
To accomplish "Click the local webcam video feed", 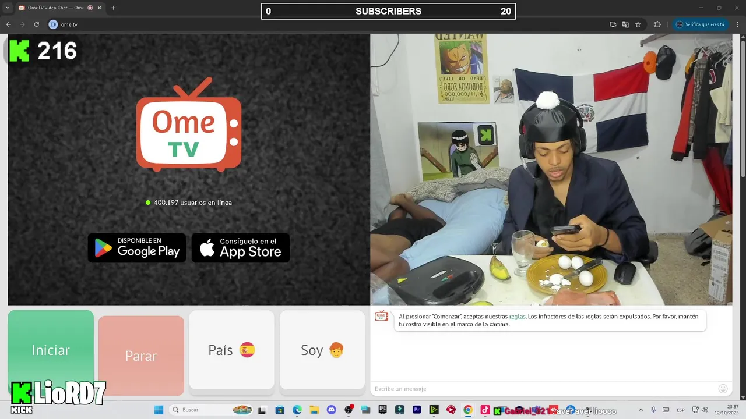I will (551, 169).
